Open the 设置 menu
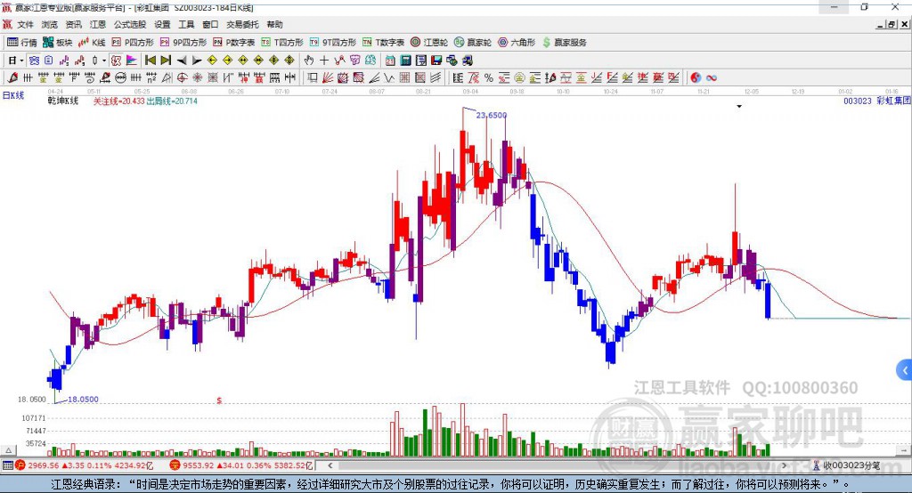The height and width of the screenshot is (493, 912). (x=162, y=24)
